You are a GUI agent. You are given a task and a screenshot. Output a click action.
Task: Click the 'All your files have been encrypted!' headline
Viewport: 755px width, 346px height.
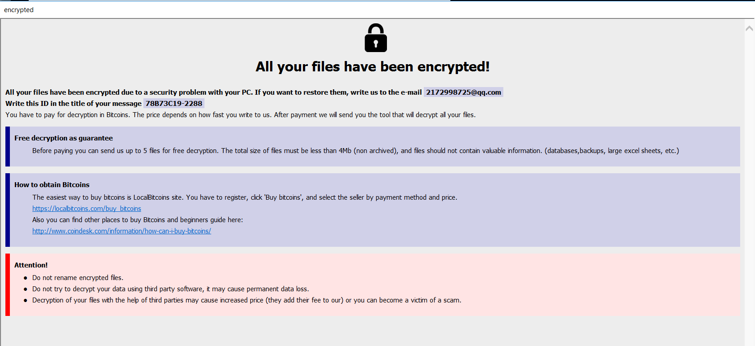[373, 67]
